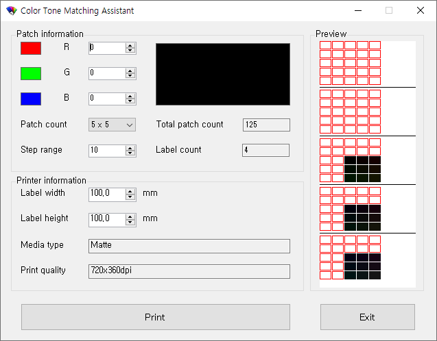Increase the R value with up arrow
Screen dimensions: 437x341
(130, 46)
